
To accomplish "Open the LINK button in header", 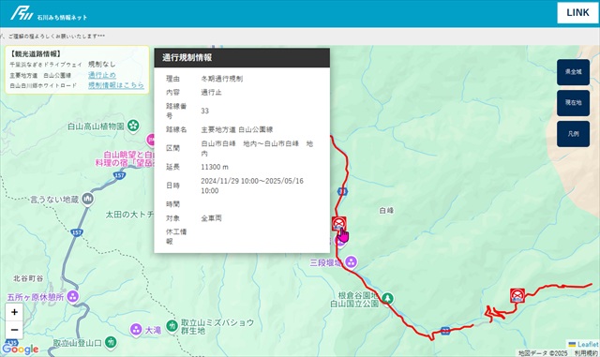I will 577,12.
